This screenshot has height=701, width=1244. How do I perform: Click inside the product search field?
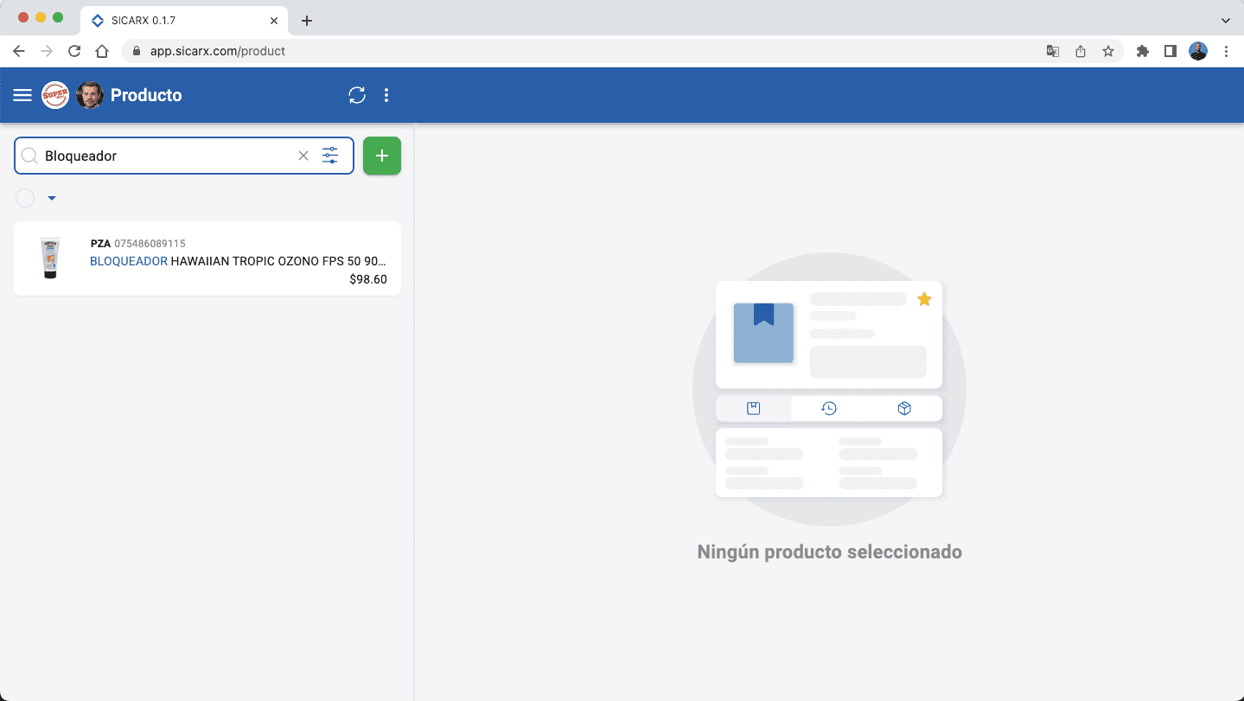tap(156, 156)
